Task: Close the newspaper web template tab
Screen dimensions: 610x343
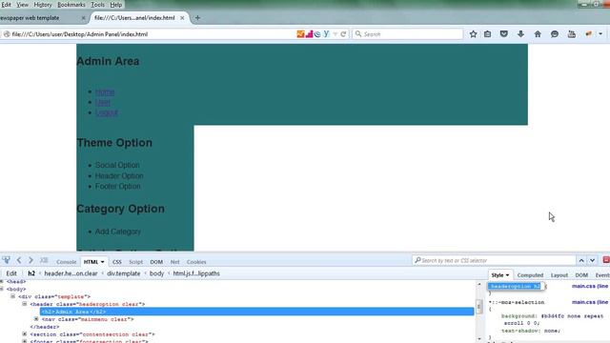Action: click(x=83, y=18)
